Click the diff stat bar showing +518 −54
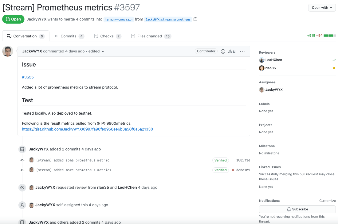The image size is (338, 224). coord(321,36)
